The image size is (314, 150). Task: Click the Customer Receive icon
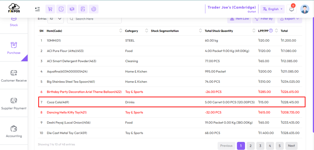pos(14,73)
